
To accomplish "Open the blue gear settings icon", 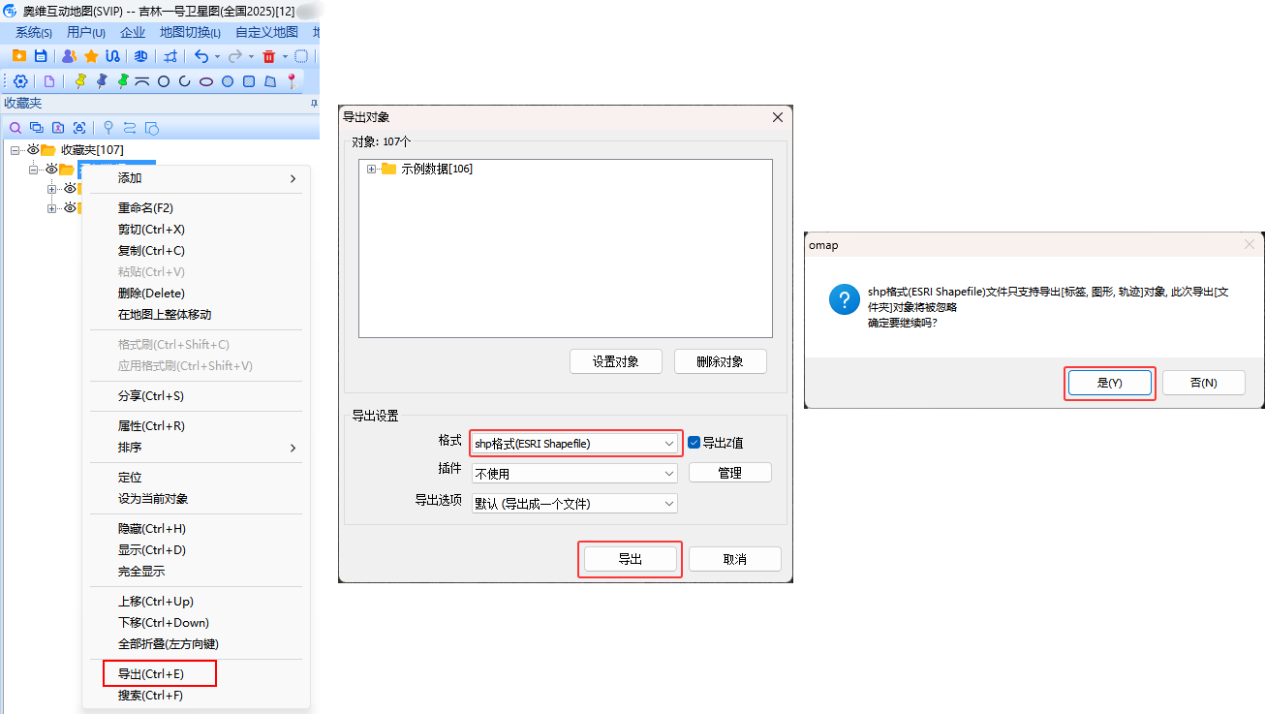I will click(x=20, y=81).
